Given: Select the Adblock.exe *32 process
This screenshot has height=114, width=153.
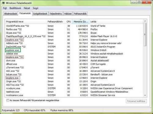Looking at the screenshot, I should [74, 43].
